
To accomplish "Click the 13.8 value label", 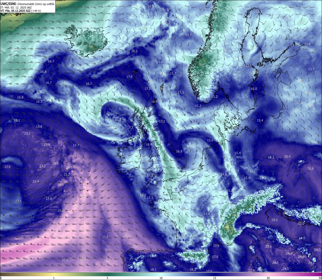I will pyautogui.click(x=39, y=126).
